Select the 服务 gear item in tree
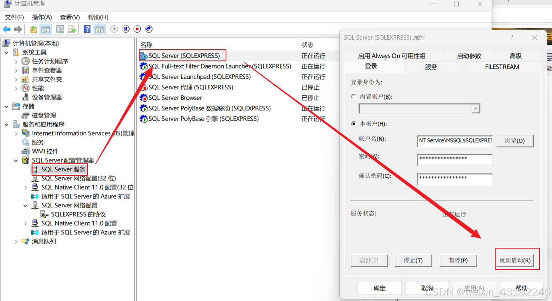552x301 pixels. 38,142
